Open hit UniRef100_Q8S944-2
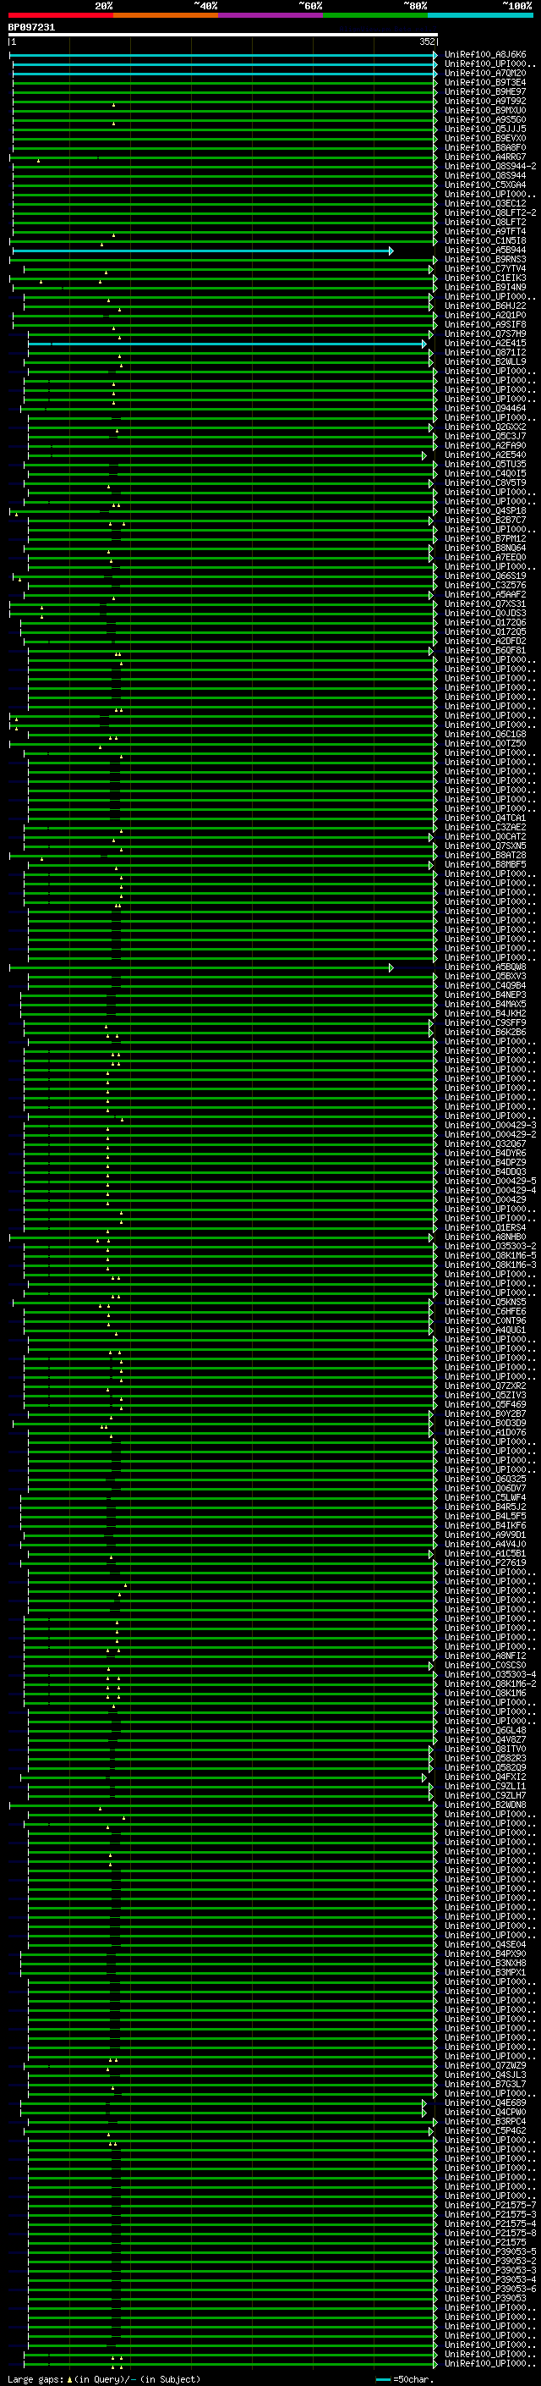541x2386 pixels. [x=490, y=167]
